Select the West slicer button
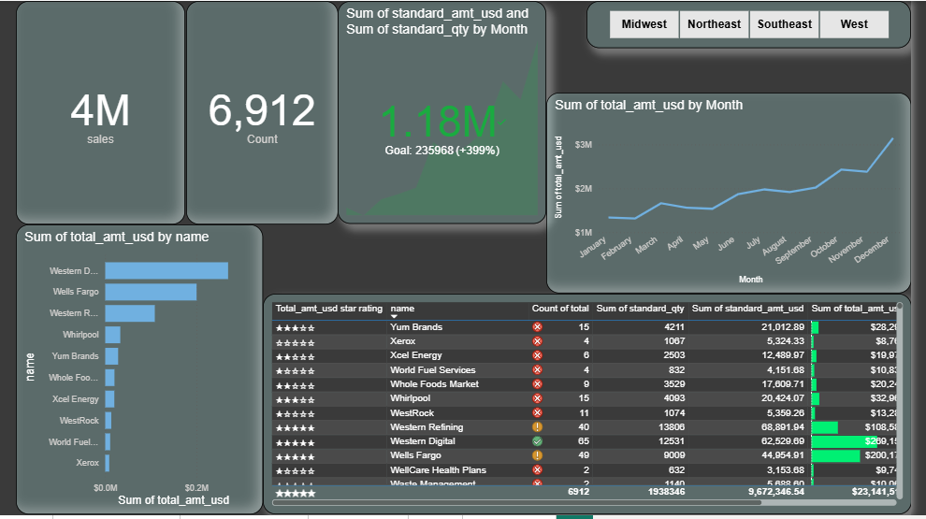The image size is (926, 519). (x=854, y=24)
